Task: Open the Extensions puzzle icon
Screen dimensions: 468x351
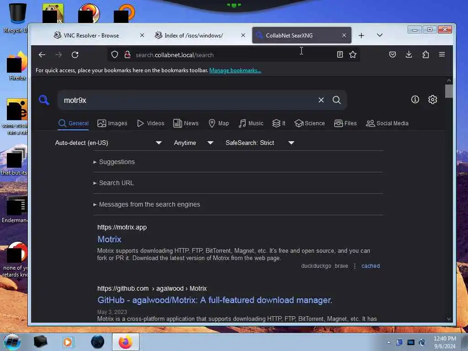Action: (425, 55)
